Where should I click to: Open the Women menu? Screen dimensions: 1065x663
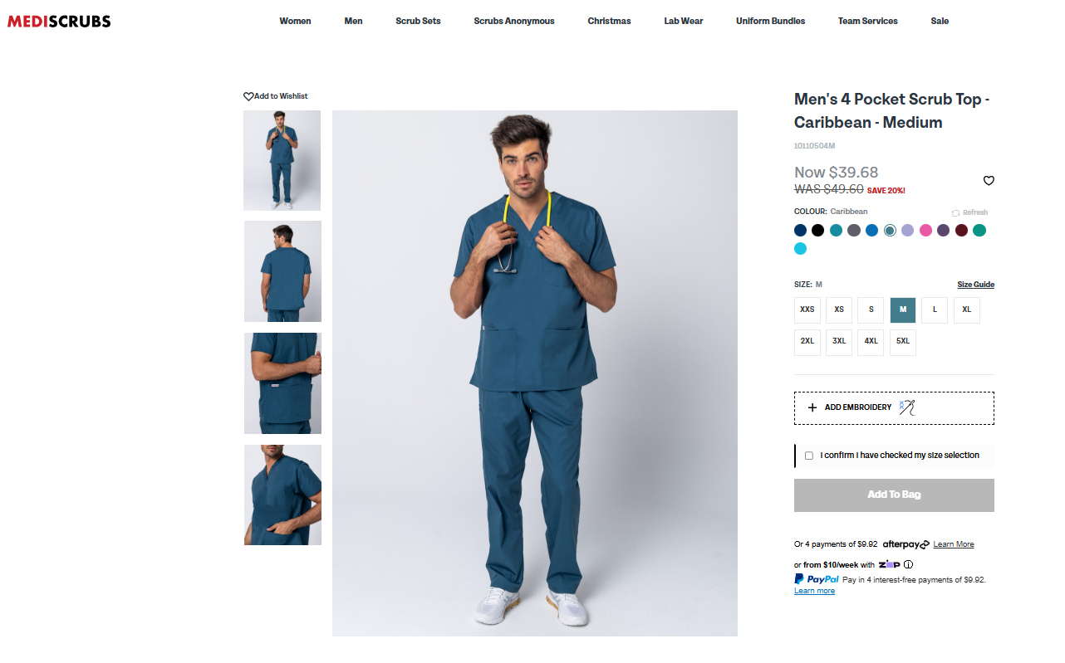[x=295, y=22]
